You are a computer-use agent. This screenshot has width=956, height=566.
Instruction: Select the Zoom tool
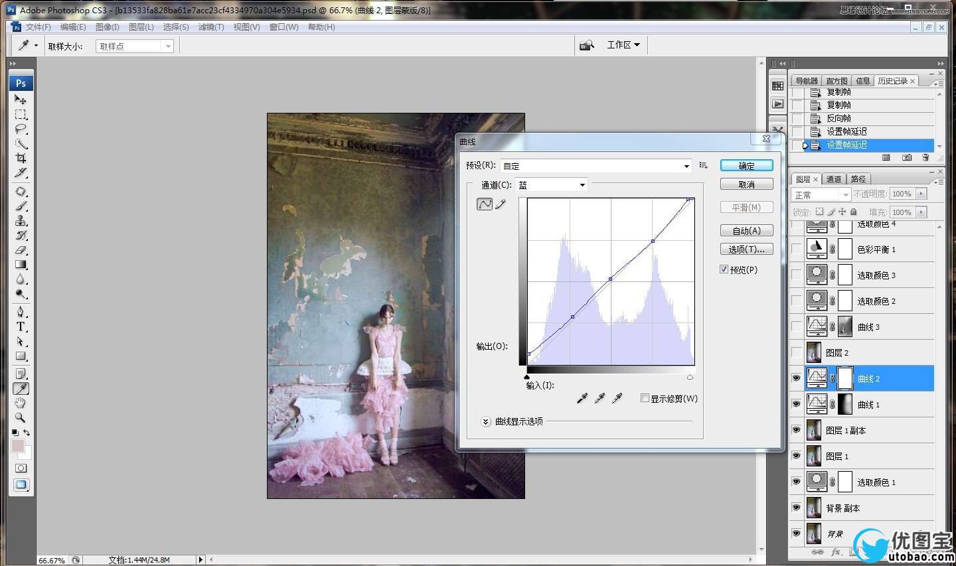pos(21,417)
